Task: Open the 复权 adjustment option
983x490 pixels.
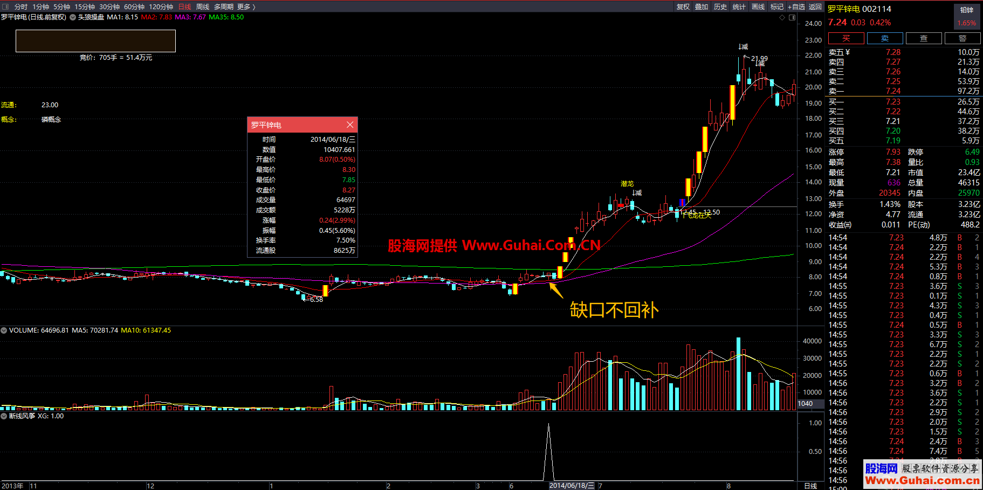Action: coord(683,7)
